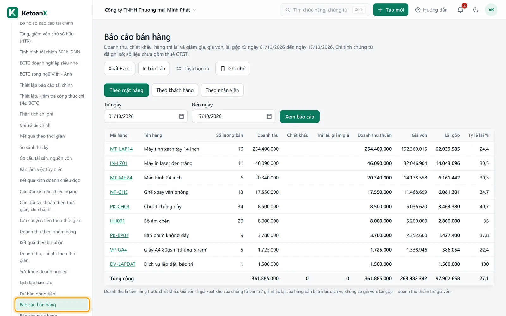Open item link NT-GHE
Screen dimensions: 506x316
click(119, 192)
